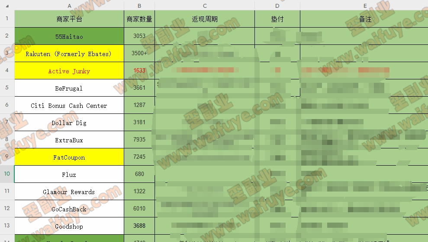428x242 pixels.
Task: Select the FatCoupon cell
Action: (69, 157)
